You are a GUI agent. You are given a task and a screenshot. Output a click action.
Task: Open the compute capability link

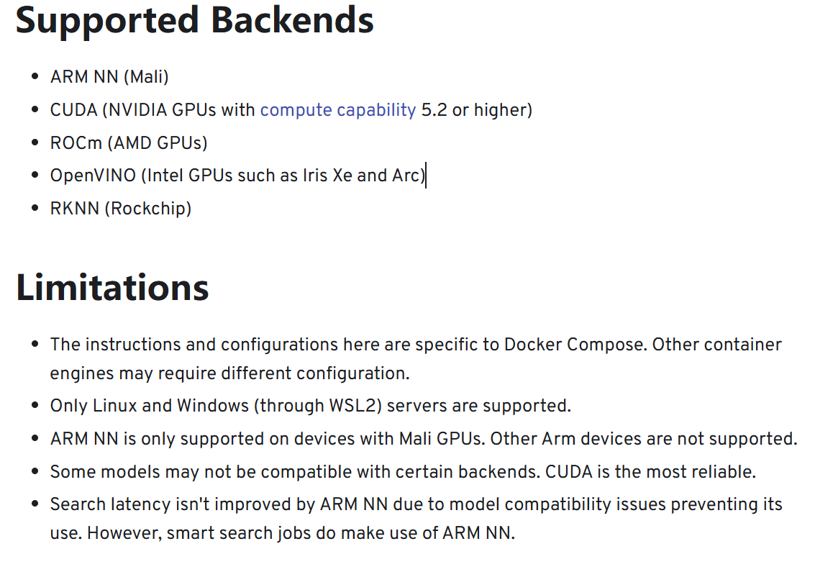[337, 110]
